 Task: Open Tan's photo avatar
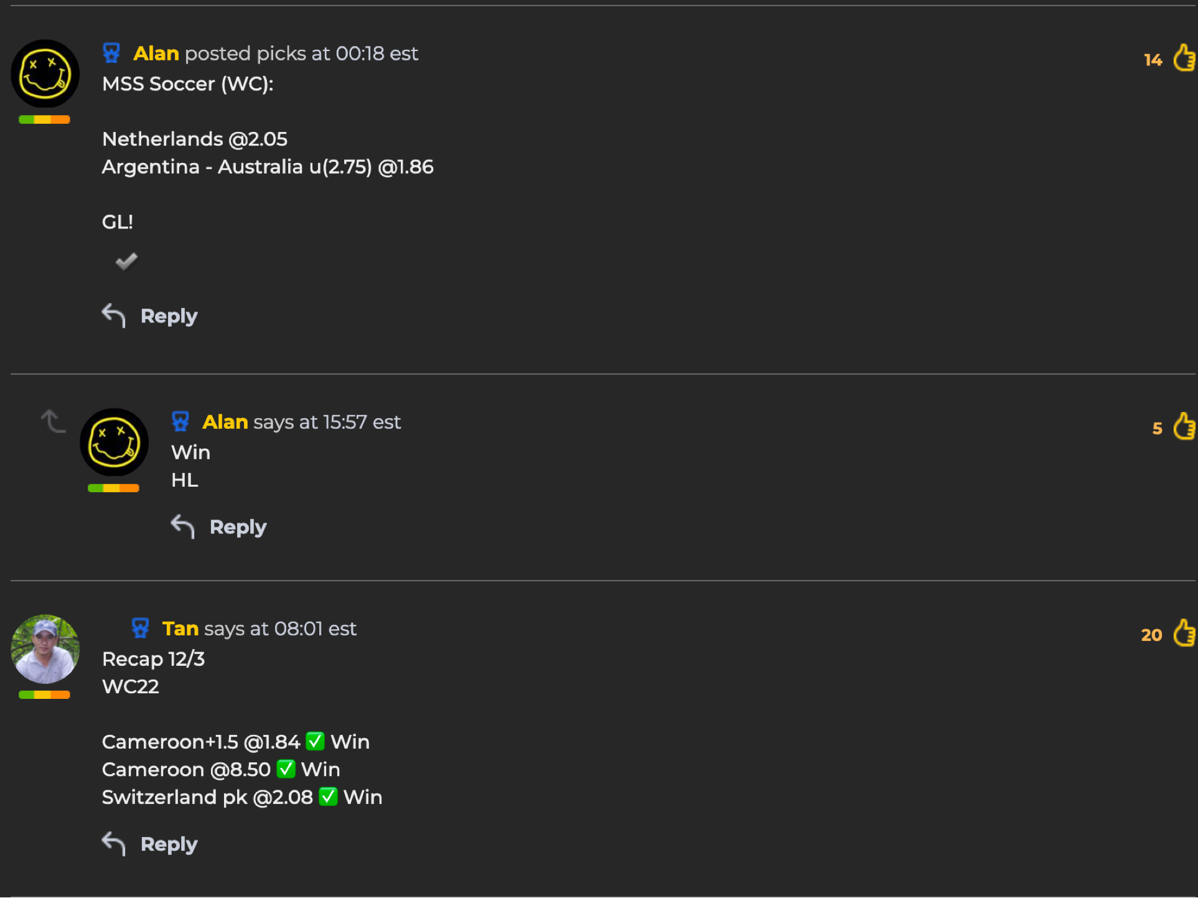45,649
